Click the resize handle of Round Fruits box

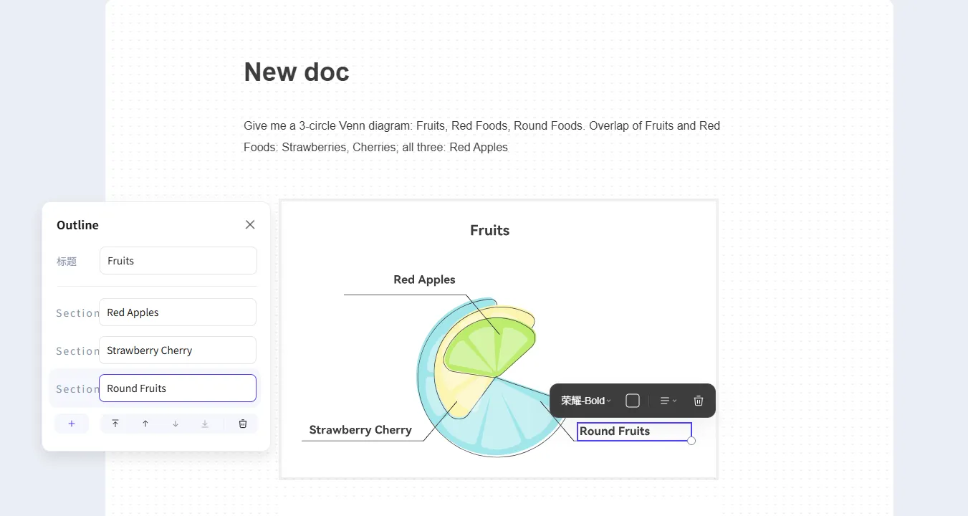(x=691, y=441)
